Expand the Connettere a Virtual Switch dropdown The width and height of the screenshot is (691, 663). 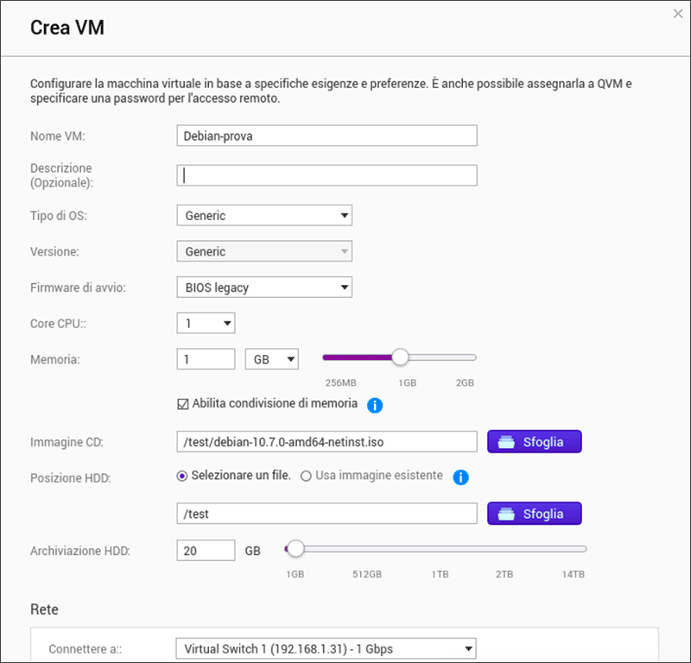(326, 648)
